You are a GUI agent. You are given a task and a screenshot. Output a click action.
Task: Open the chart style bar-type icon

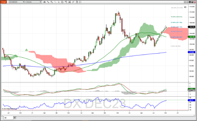pos(45,2)
